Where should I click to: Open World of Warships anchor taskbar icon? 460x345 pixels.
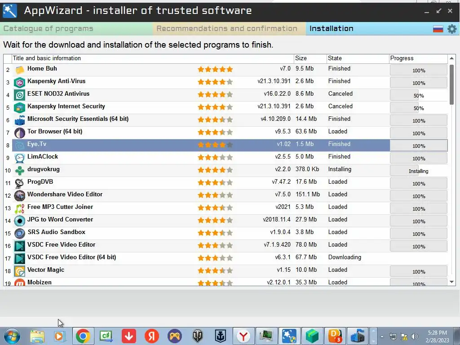220,336
